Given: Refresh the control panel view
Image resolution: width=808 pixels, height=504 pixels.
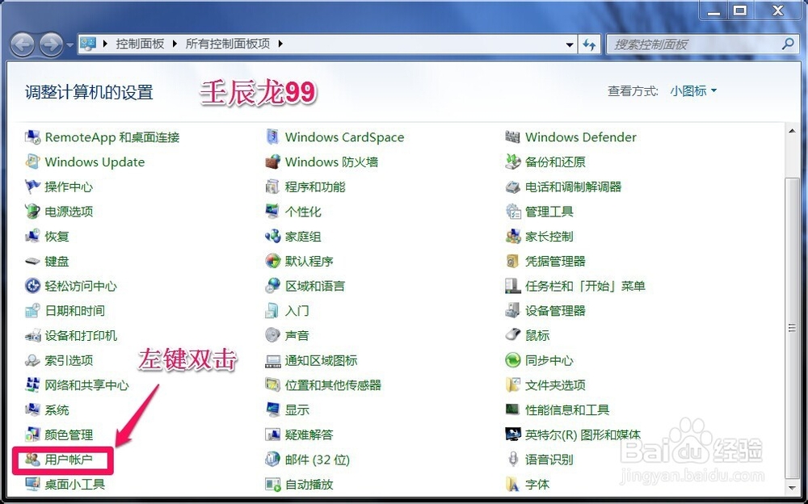Looking at the screenshot, I should [590, 44].
